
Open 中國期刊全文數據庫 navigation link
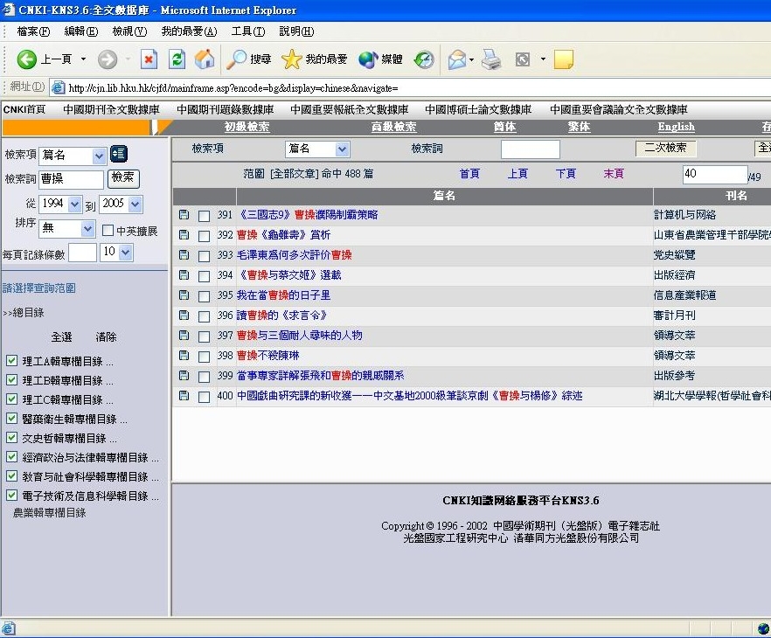(x=111, y=109)
